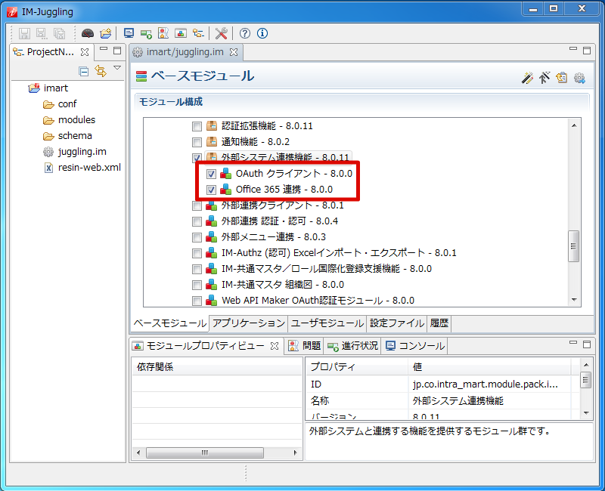Viewport: 605px width, 491px height.
Task: Switch to the ベースモジュール bottom tab
Action: tap(169, 323)
